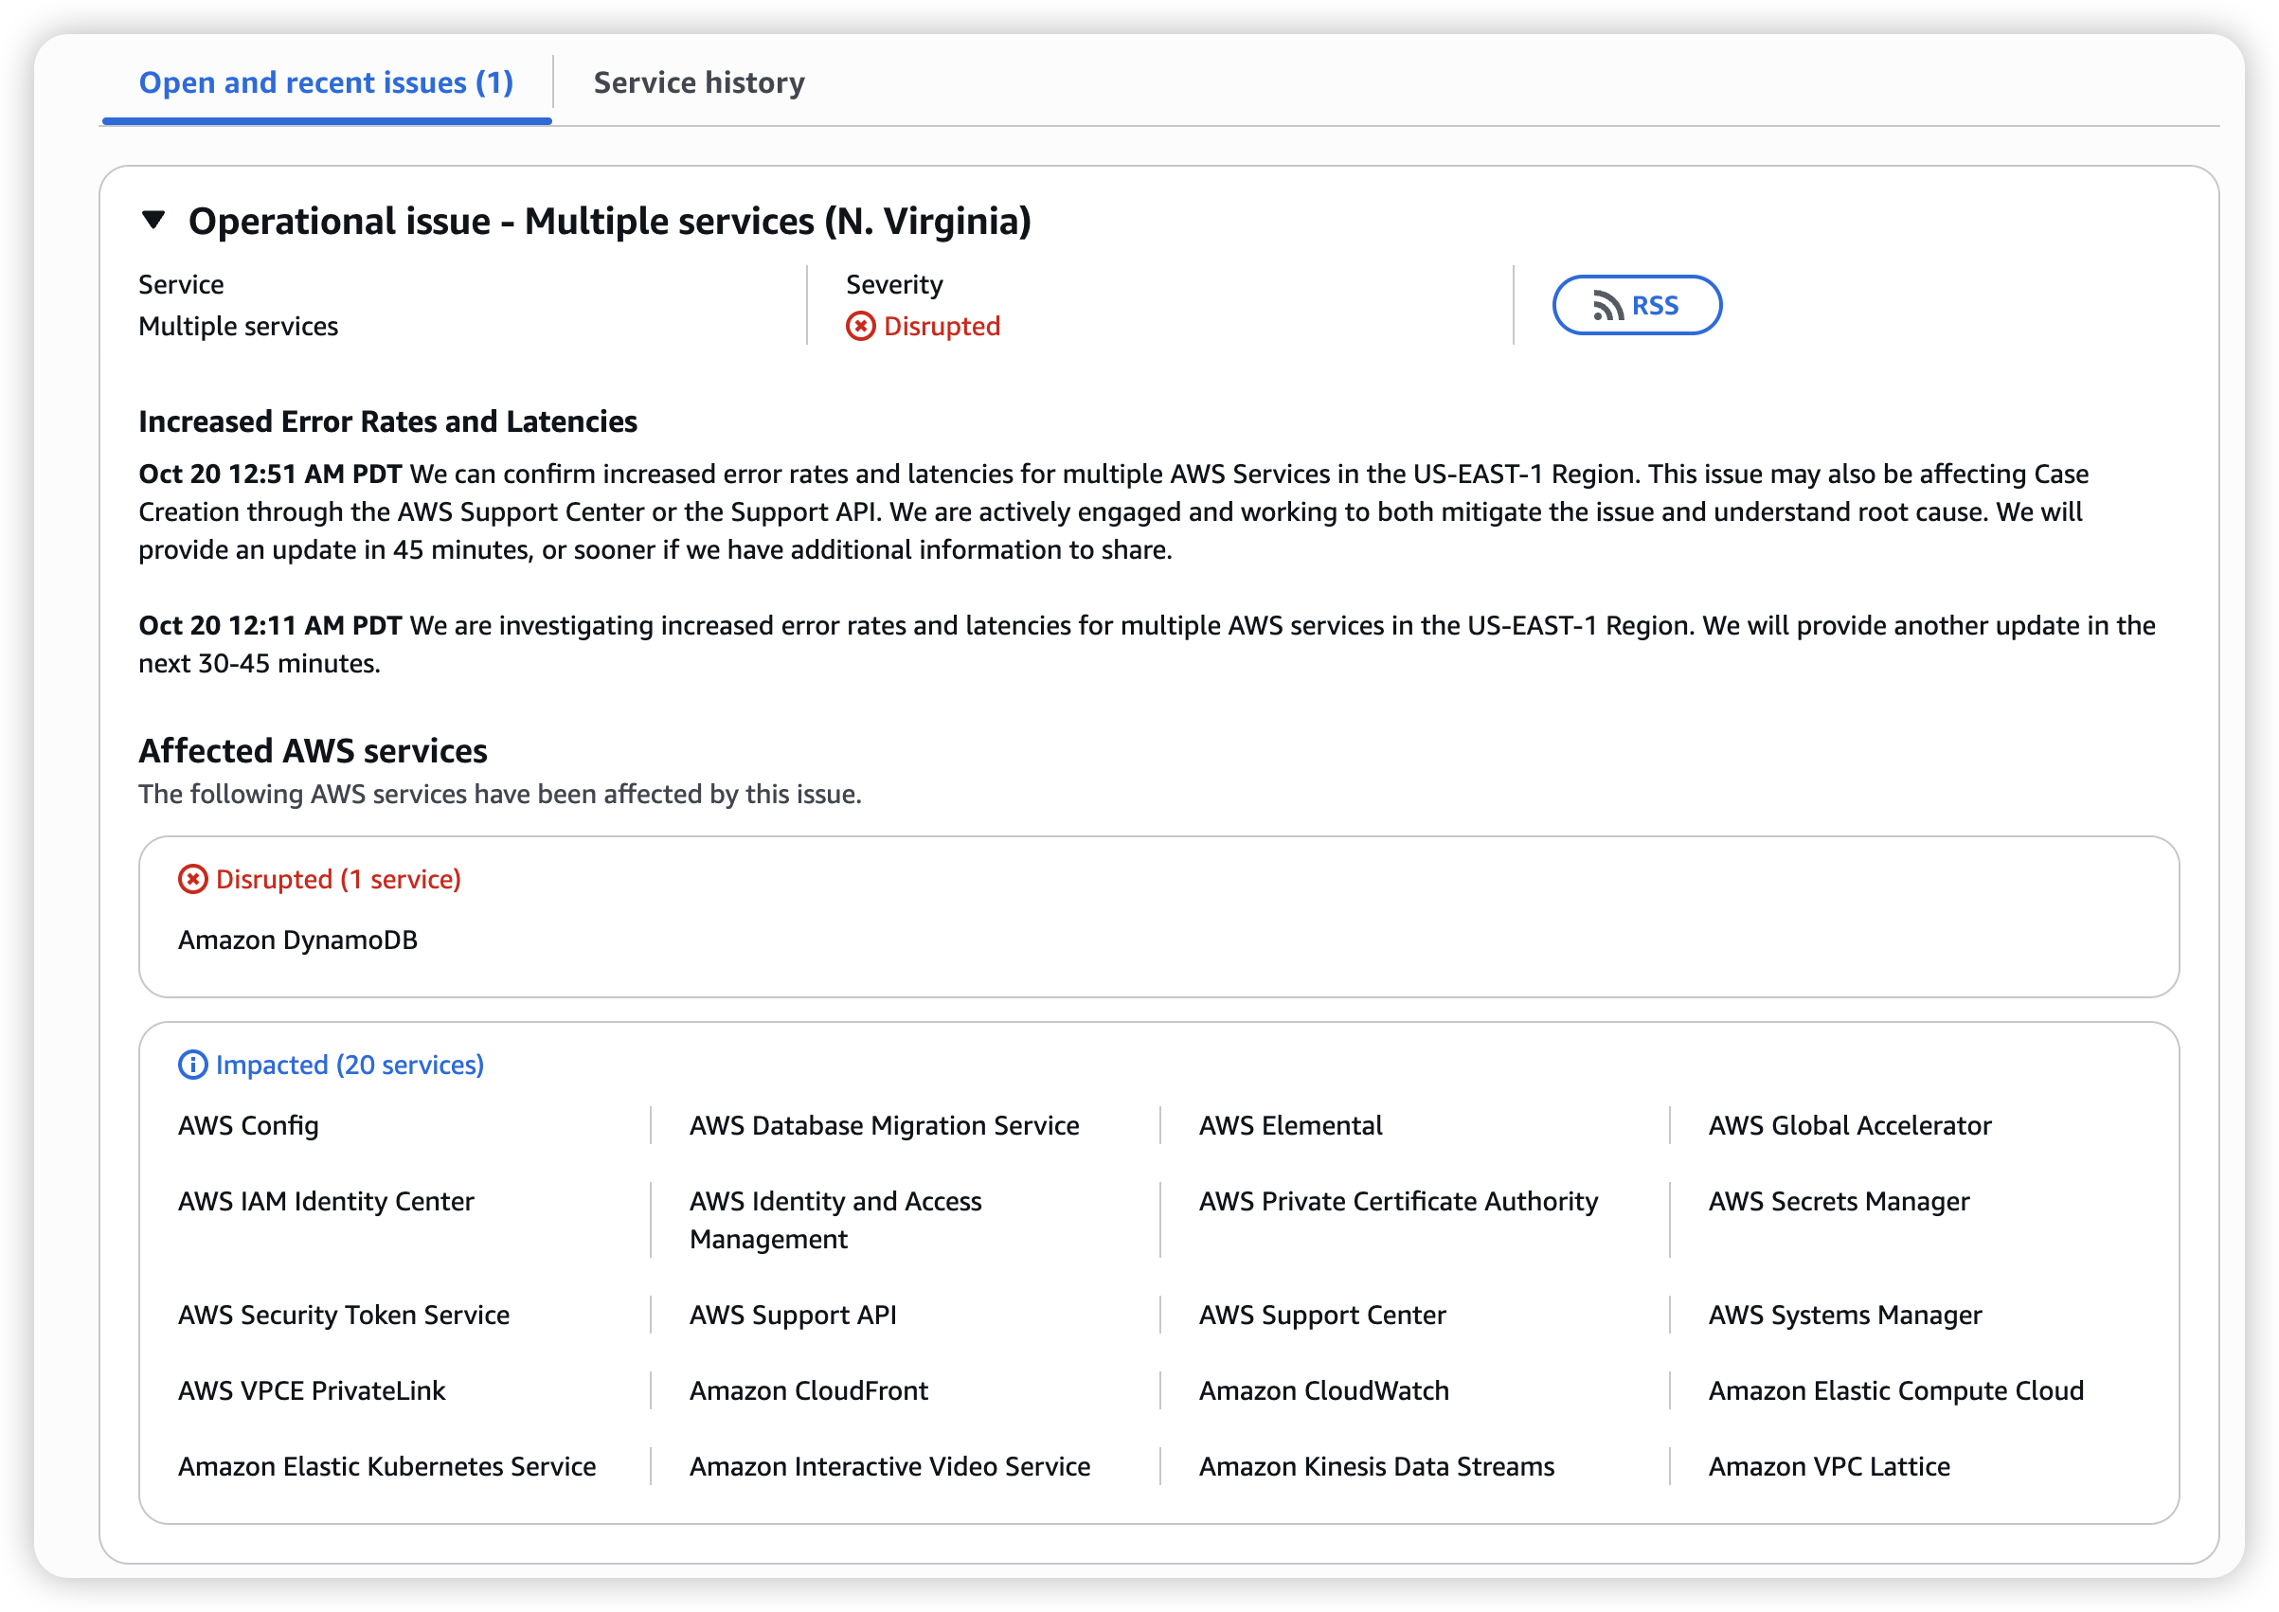Screen dimensions: 2279x1612
Task: Click Amazon Kinesis Data Streams entry
Action: click(1375, 1466)
